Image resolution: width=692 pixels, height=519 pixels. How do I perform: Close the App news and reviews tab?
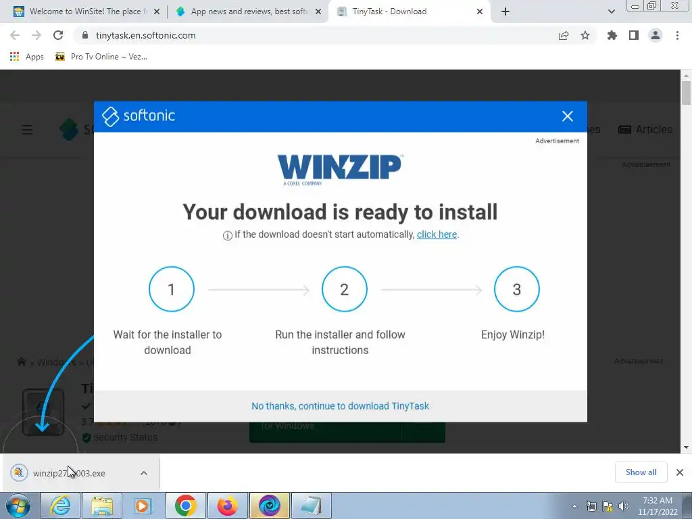coord(318,12)
